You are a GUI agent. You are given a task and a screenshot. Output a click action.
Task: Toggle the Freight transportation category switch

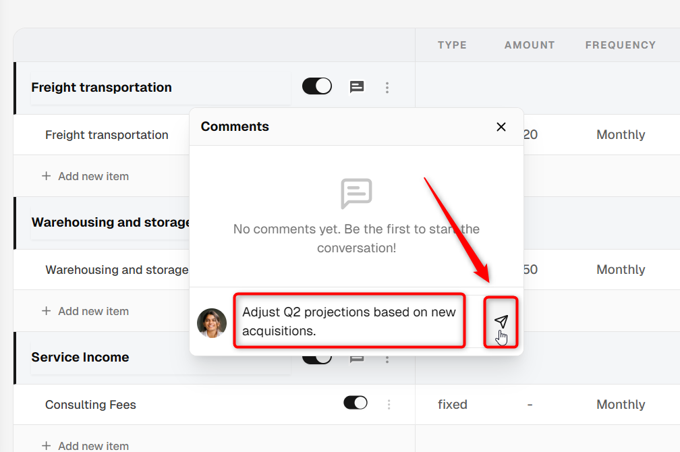(x=317, y=86)
